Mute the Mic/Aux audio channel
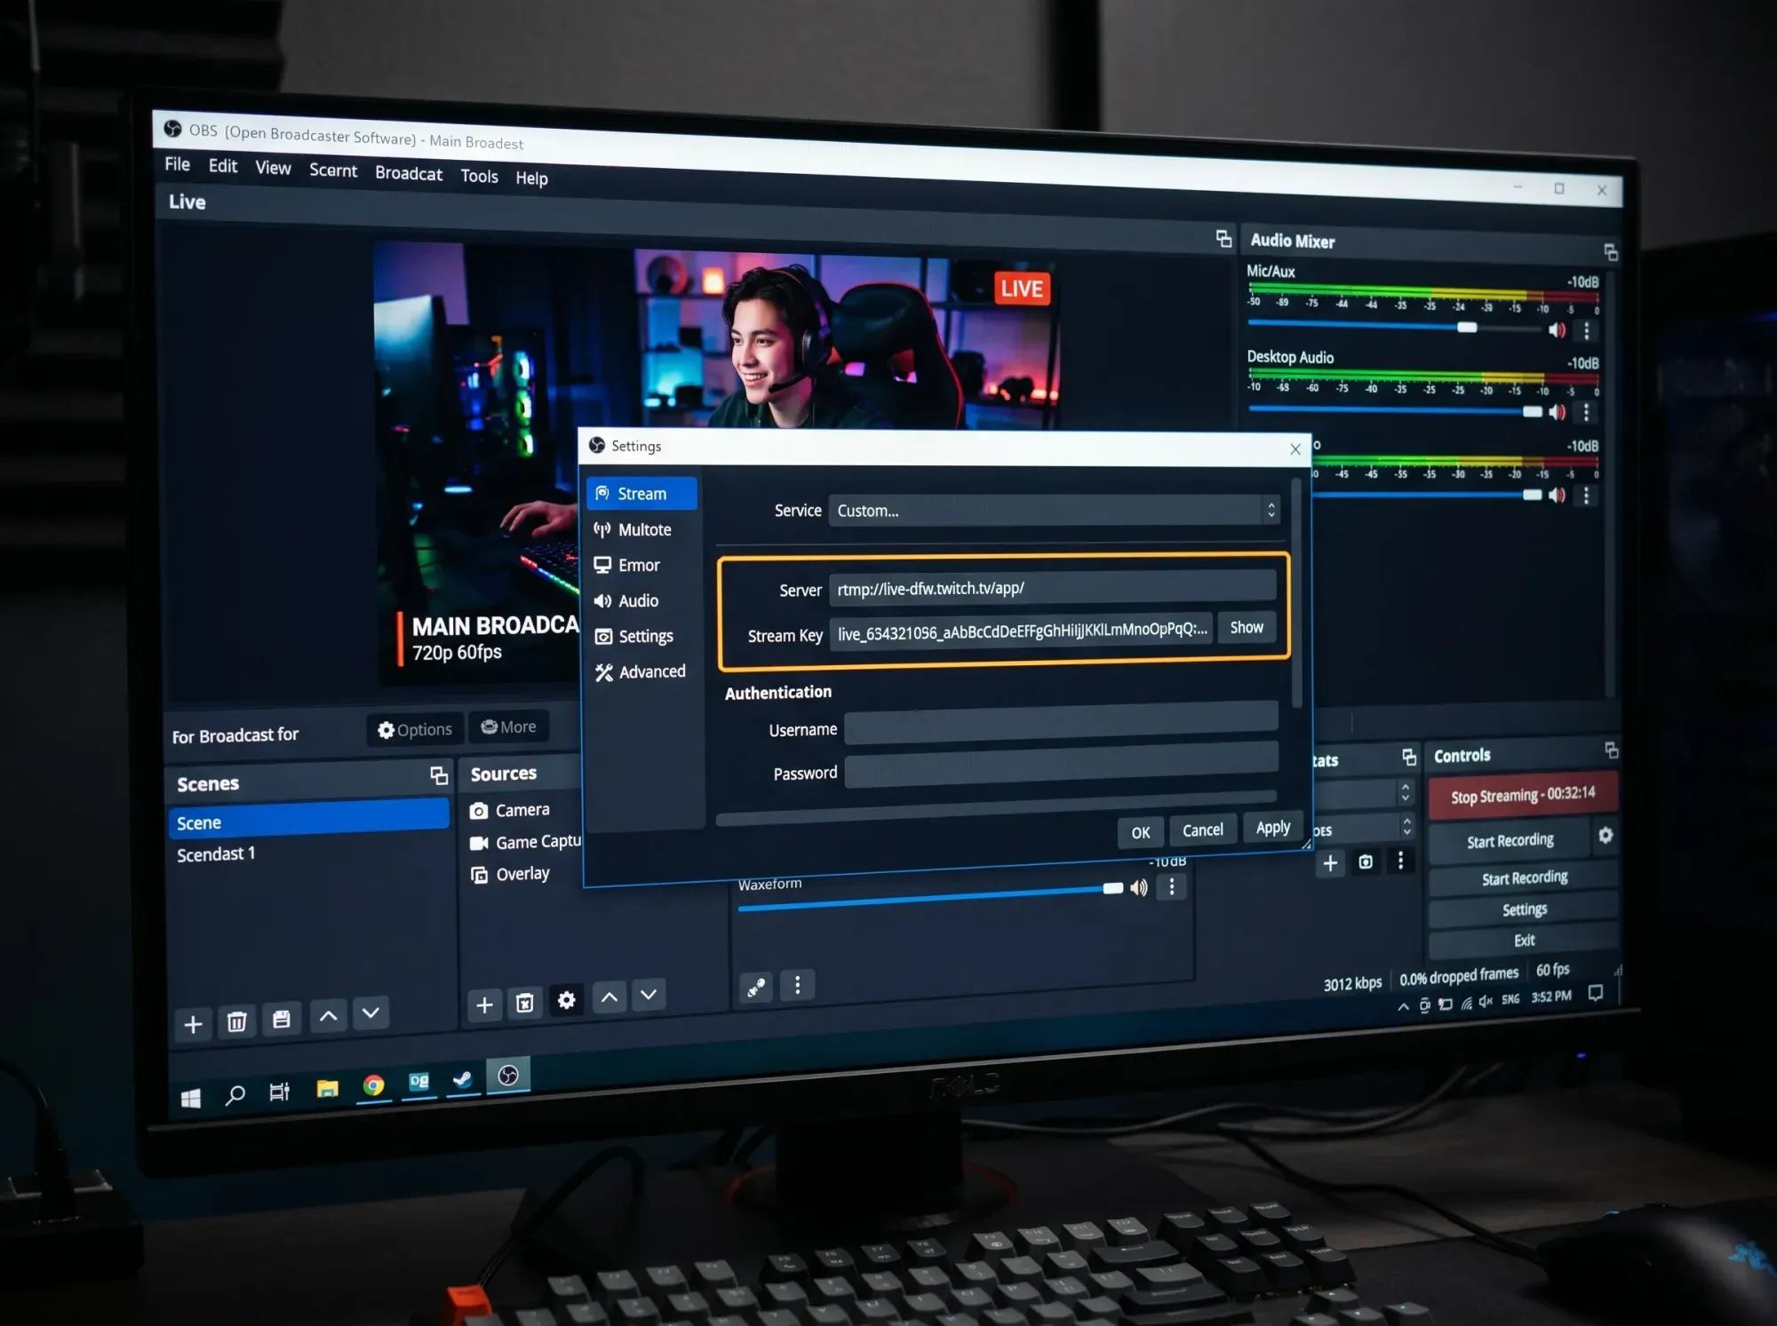1777x1326 pixels. click(1557, 330)
